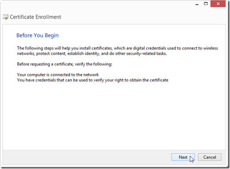This screenshot has width=230, height=169.
Task: Click the Next button
Action: tap(183, 157)
